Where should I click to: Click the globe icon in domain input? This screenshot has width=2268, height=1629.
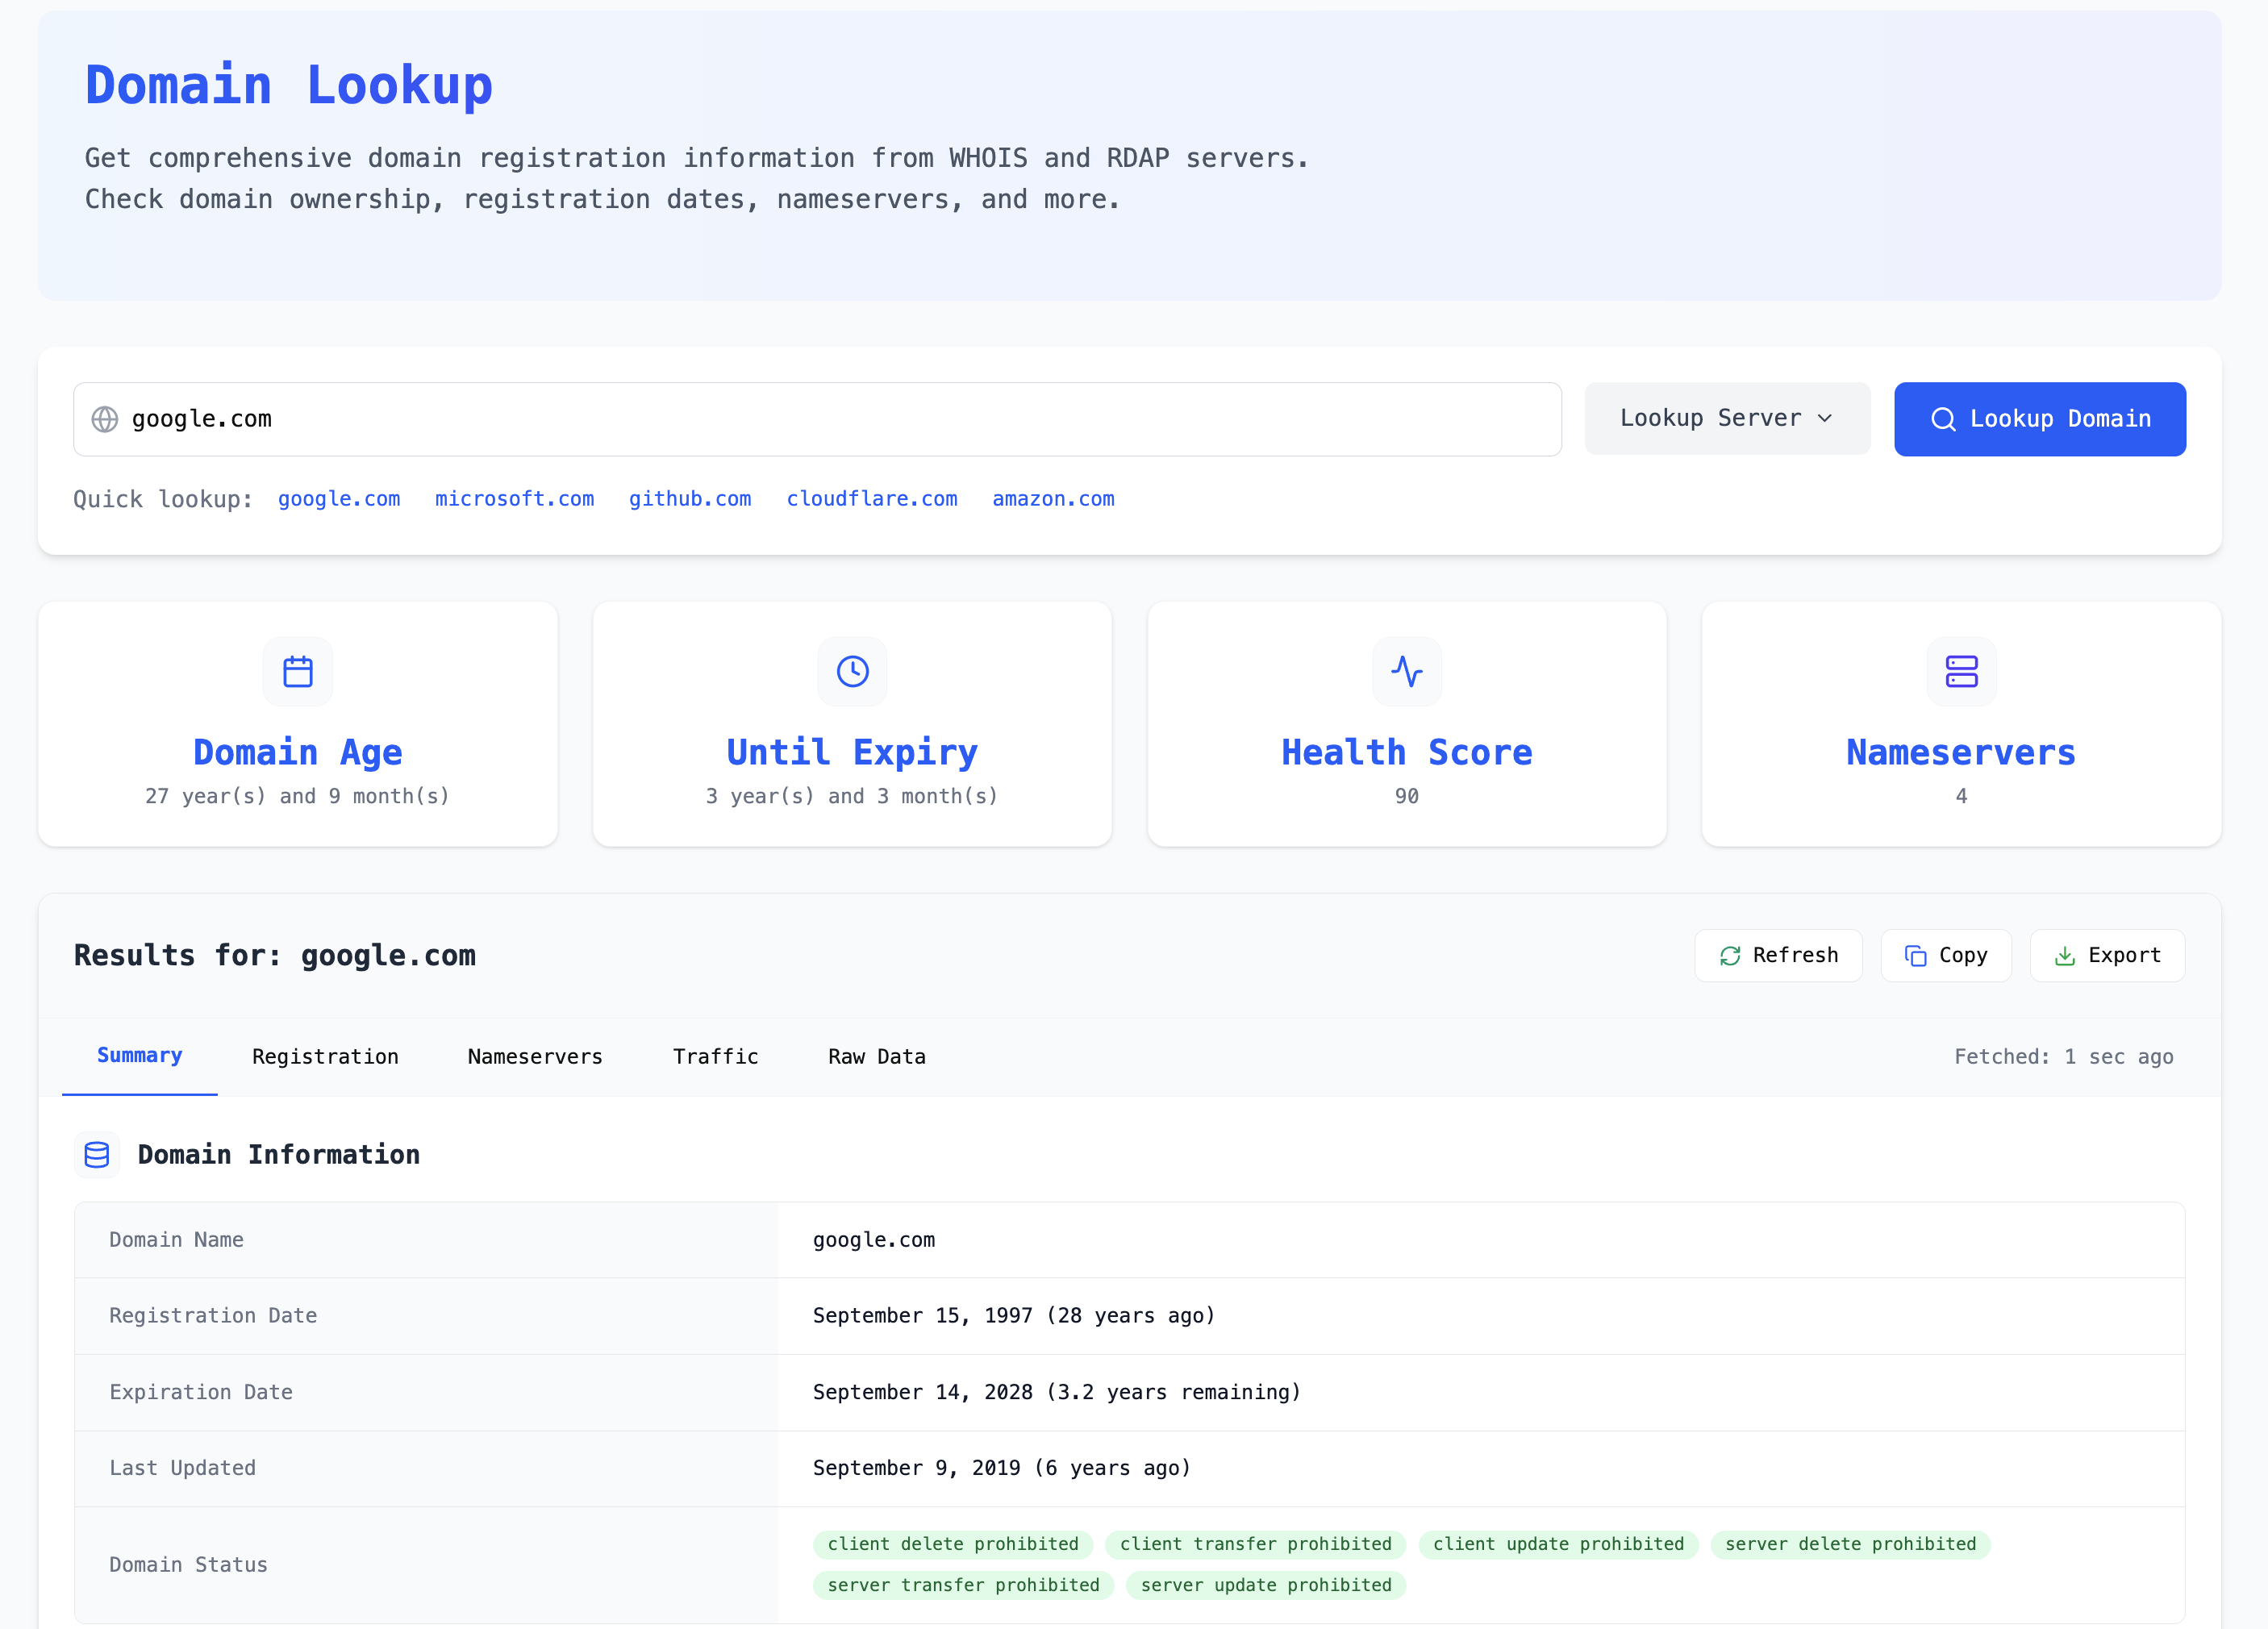[x=105, y=419]
